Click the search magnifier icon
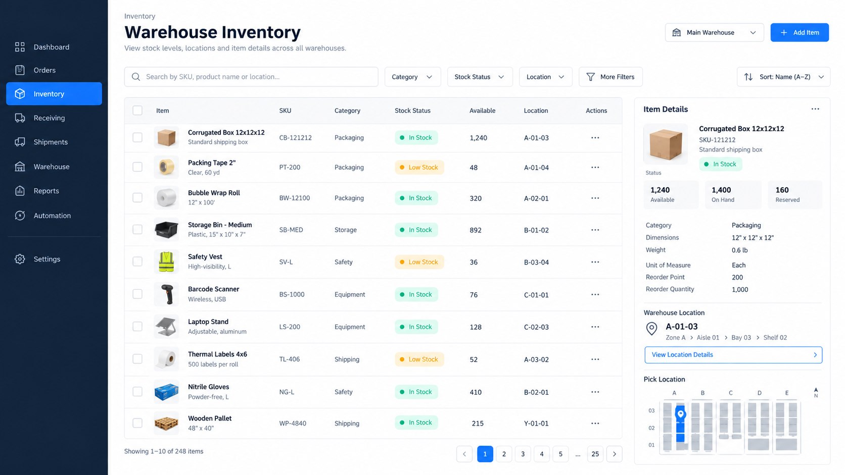This screenshot has height=475, width=845. (136, 77)
